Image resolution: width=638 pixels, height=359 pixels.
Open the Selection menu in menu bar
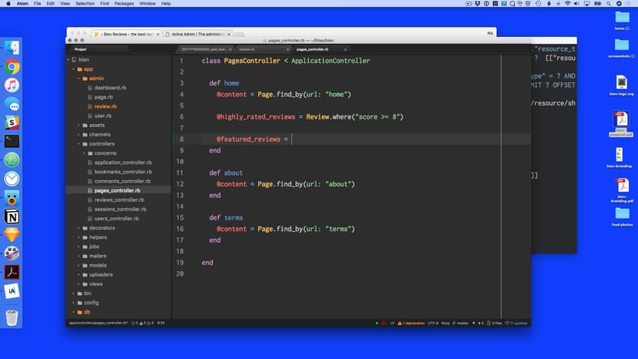[85, 4]
